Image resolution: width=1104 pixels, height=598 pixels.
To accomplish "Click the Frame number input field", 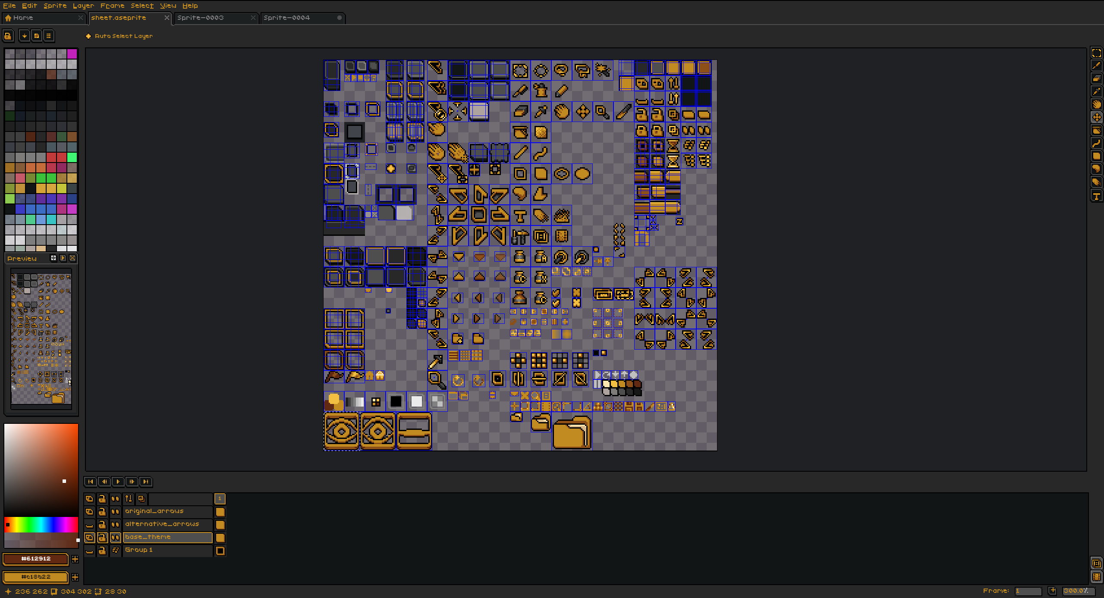I will pos(1028,591).
